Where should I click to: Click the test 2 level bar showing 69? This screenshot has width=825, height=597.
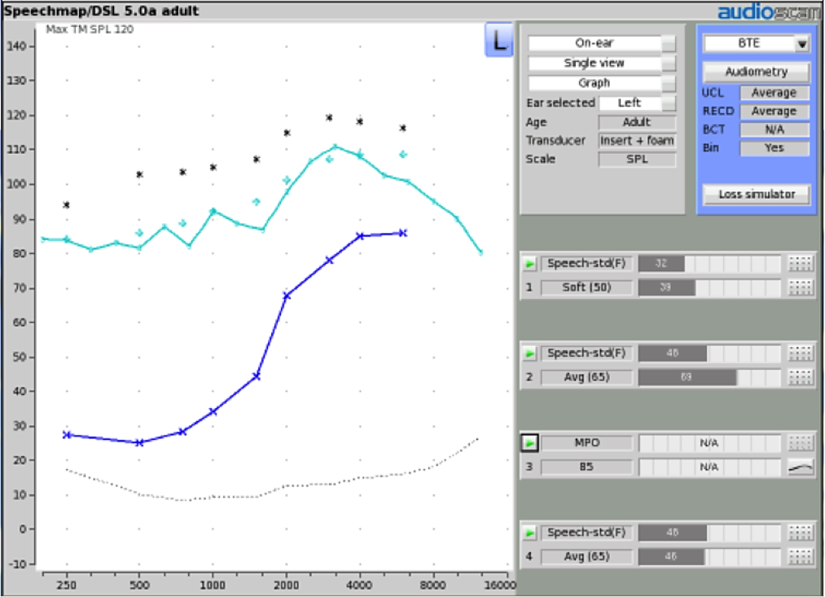pos(709,377)
